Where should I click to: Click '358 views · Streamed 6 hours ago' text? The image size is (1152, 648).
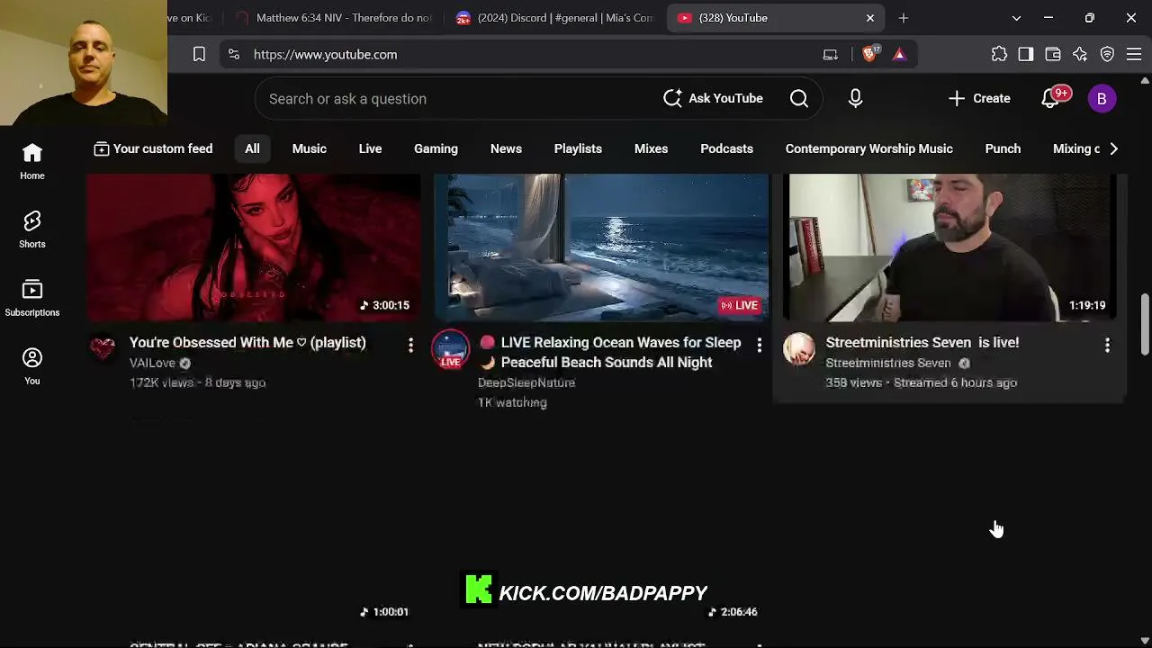922,383
